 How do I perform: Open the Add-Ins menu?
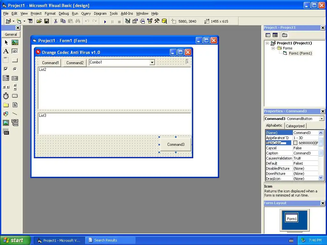127,13
